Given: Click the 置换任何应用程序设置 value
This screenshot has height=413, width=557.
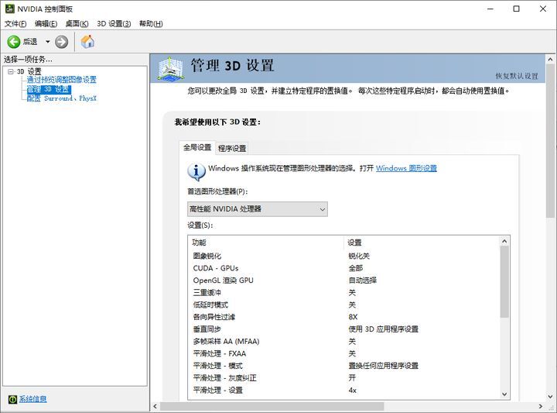Looking at the screenshot, I should (383, 366).
